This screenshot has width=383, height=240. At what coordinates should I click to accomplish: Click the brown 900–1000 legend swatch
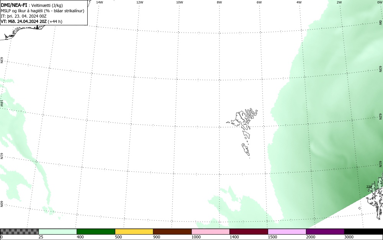[x=172, y=232]
